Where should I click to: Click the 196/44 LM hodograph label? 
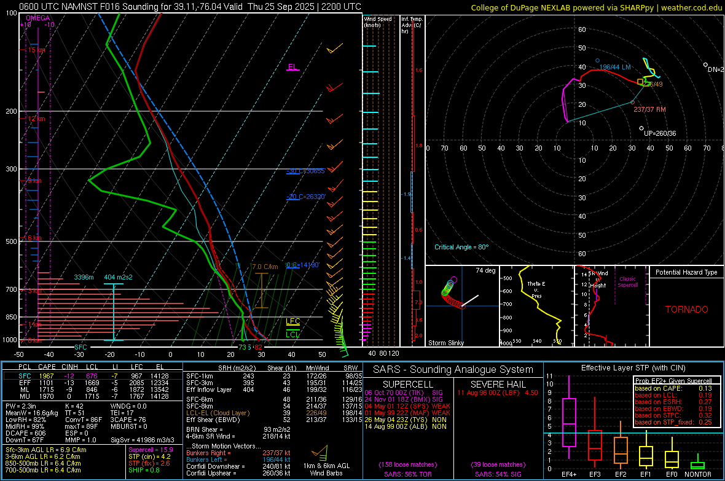click(615, 67)
